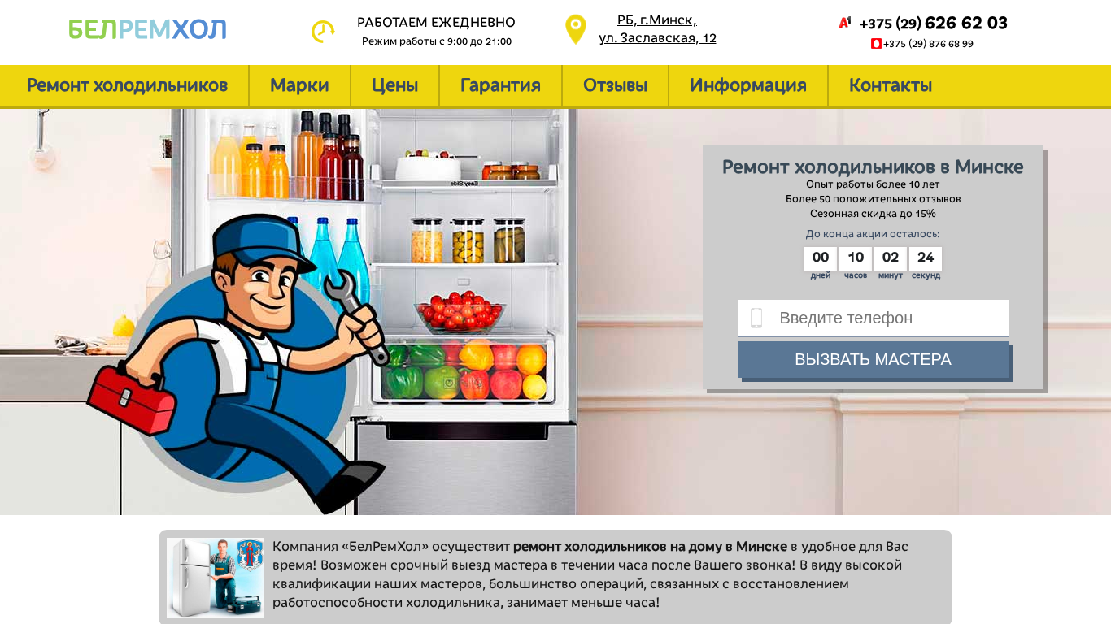The height and width of the screenshot is (624, 1111).
Task: Open the Ремонт холодильников menu item
Action: (x=127, y=85)
